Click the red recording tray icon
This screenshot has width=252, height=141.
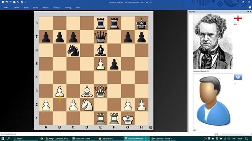tap(205, 139)
